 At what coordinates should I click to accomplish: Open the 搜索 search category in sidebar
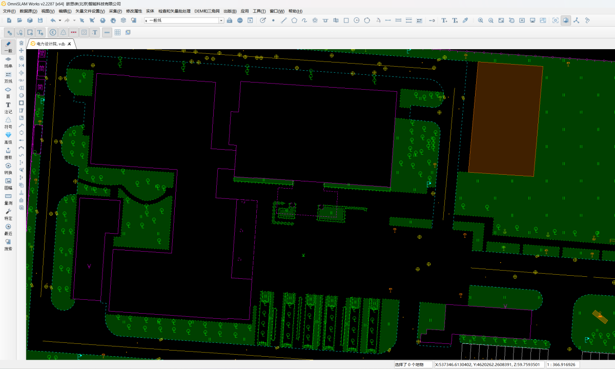8,245
